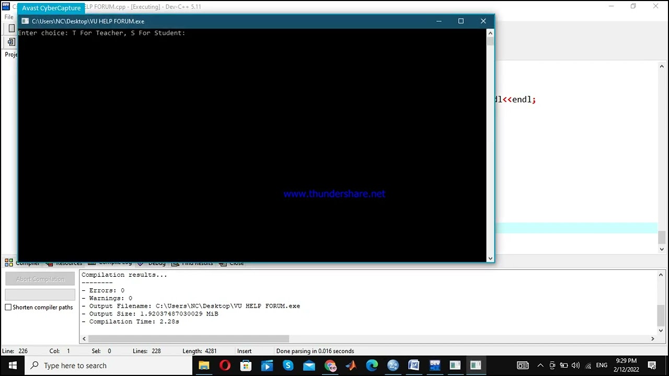The width and height of the screenshot is (669, 376).
Task: Click compile log horizontal scrollbar thumb
Action: point(188,338)
